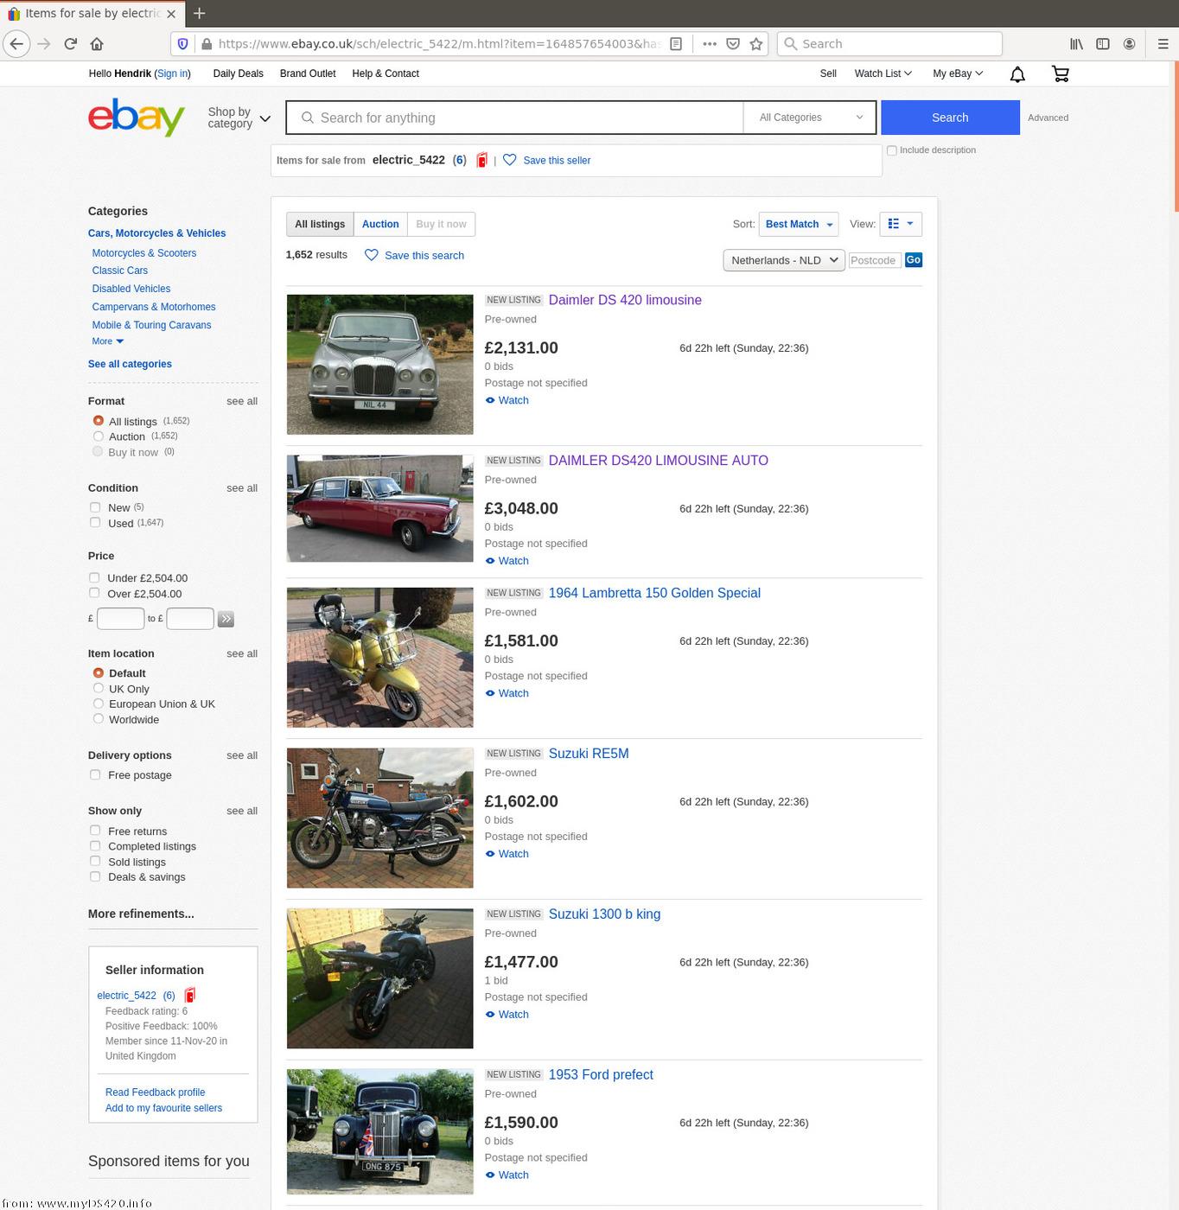
Task: Open the shopping cart icon
Action: pyautogui.click(x=1061, y=74)
